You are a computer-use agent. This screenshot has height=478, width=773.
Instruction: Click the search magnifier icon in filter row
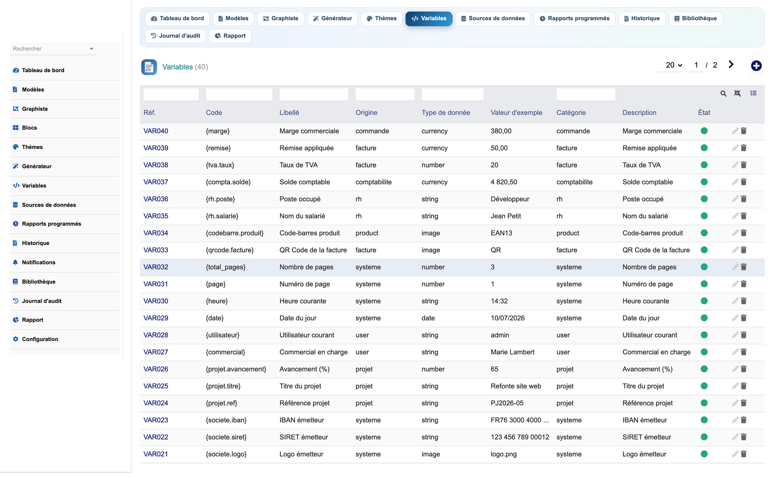723,94
